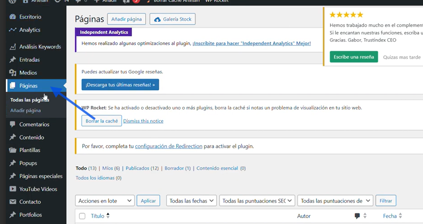Open the Todas las fechas dropdown
This screenshot has height=224, width=423.
[191, 201]
